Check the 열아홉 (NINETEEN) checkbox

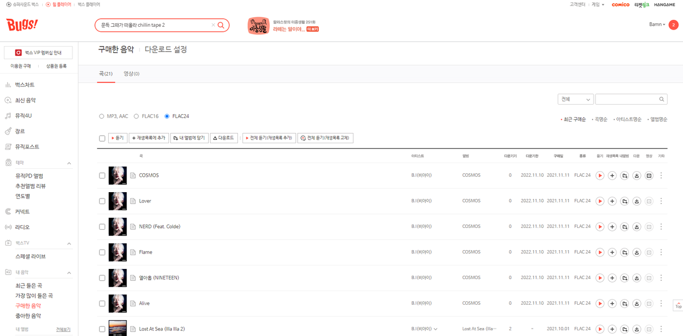pos(102,278)
